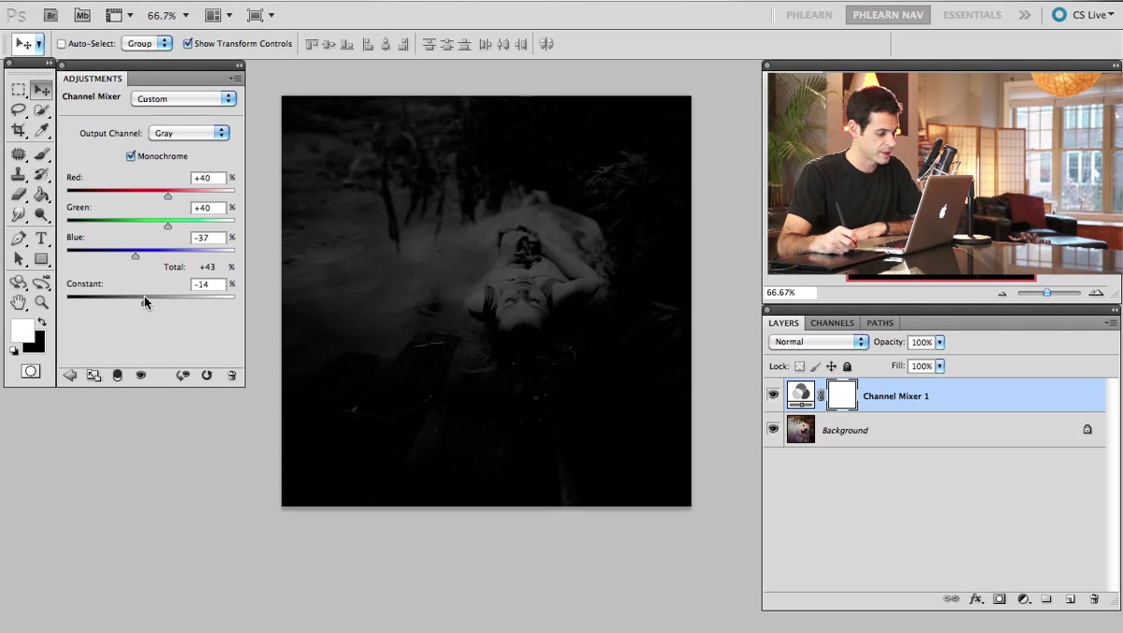The width and height of the screenshot is (1123, 633).
Task: Toggle adjustment layer visibility in Adjustments panel
Action: [x=140, y=375]
